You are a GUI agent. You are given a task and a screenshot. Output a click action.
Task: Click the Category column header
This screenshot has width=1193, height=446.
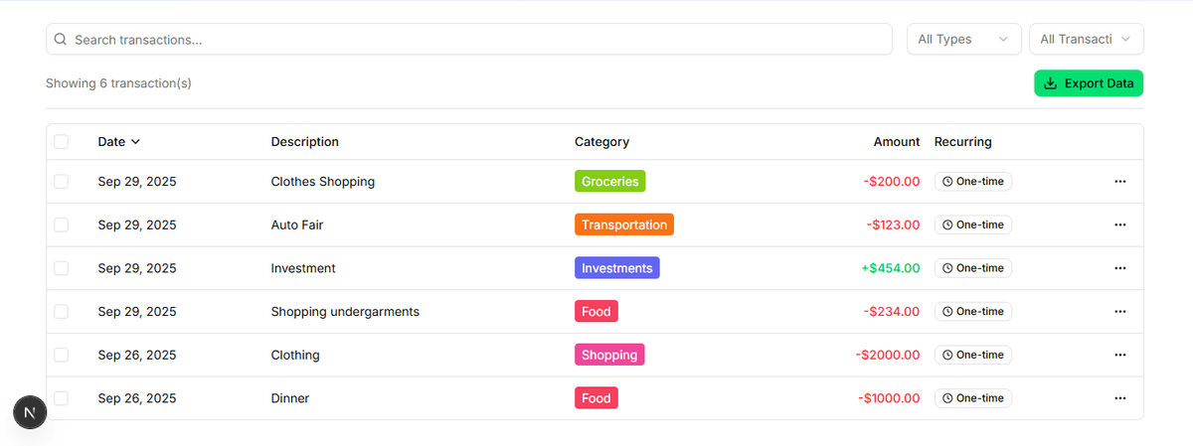[601, 142]
